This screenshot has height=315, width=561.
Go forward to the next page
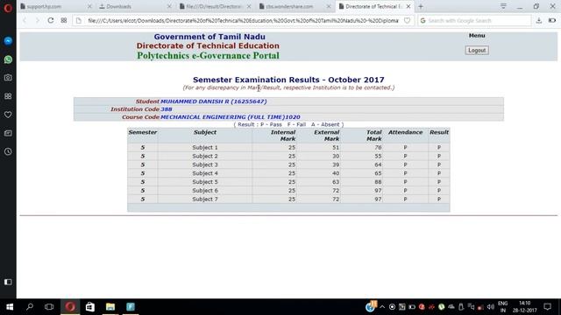[x=37, y=20]
